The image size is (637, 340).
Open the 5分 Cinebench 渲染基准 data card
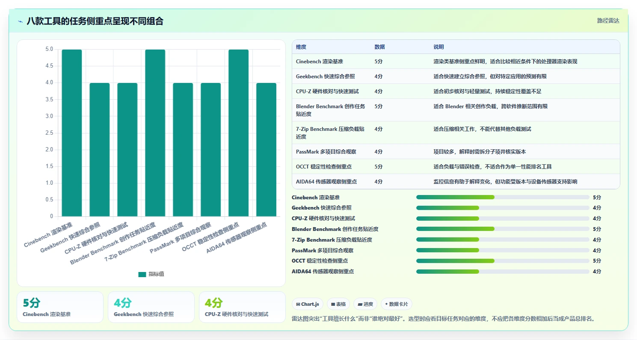click(60, 307)
